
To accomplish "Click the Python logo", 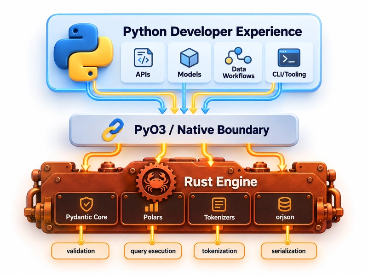I will click(83, 52).
